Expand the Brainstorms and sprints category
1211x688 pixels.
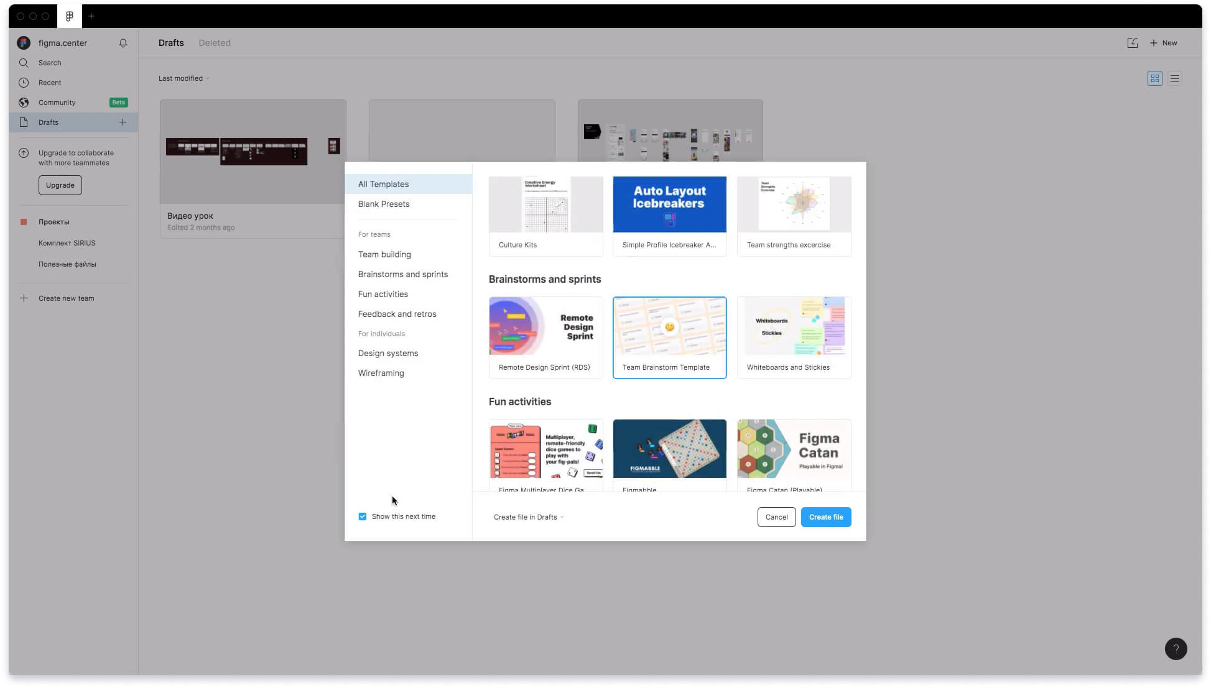pos(402,273)
